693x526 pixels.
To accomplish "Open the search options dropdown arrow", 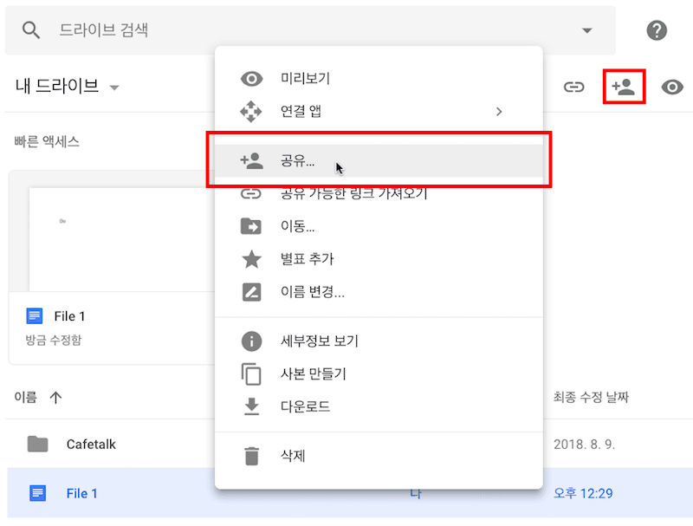I will [587, 30].
